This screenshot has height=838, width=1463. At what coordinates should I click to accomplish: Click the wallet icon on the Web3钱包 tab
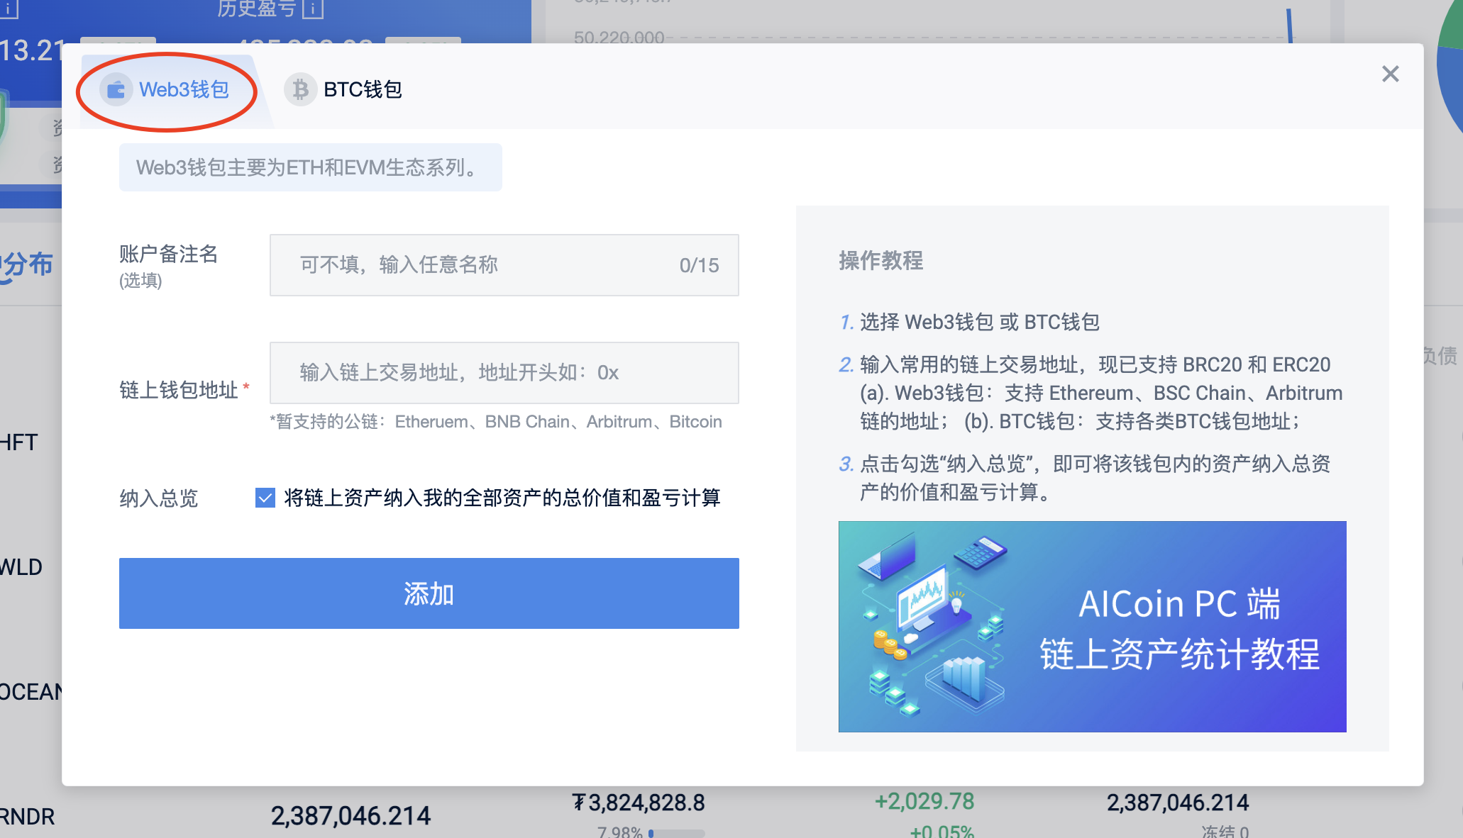116,90
